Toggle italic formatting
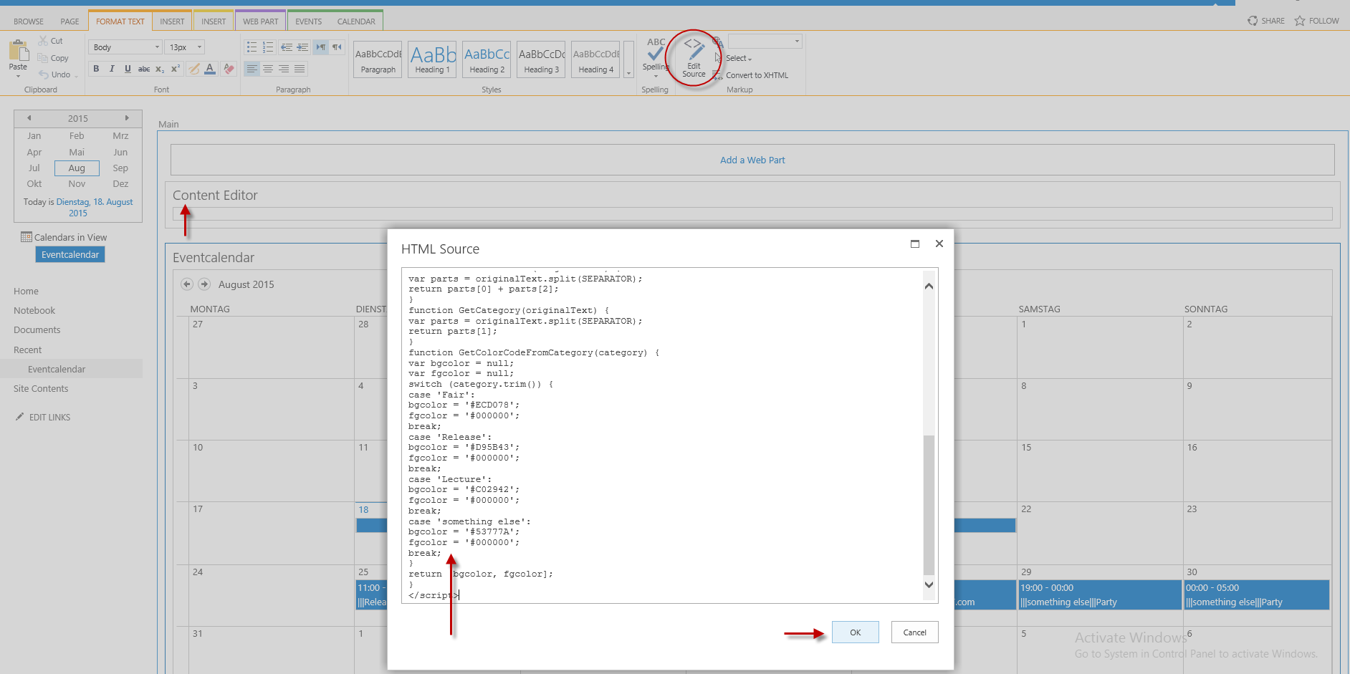The height and width of the screenshot is (674, 1350). tap(112, 69)
